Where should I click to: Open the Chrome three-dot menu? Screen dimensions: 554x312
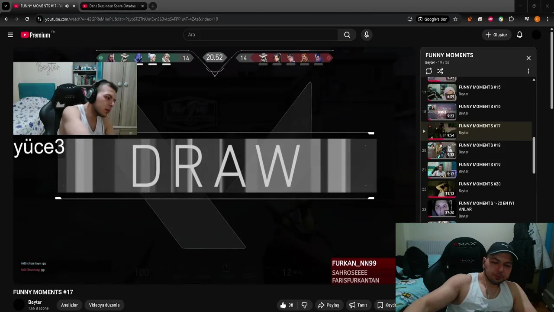pyautogui.click(x=548, y=19)
